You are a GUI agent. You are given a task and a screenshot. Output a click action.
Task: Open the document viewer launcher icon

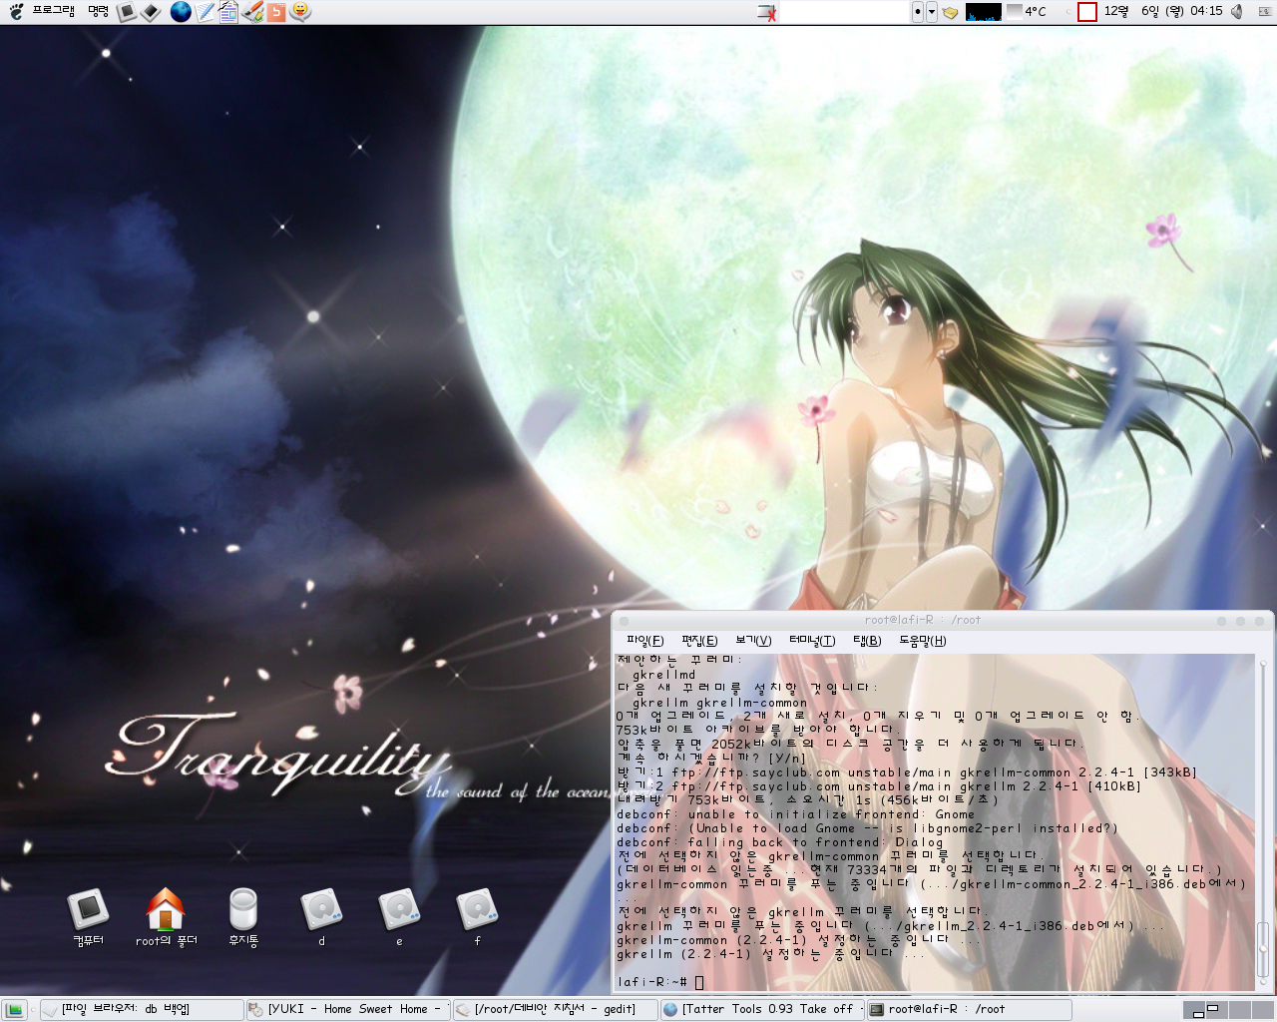point(228,12)
